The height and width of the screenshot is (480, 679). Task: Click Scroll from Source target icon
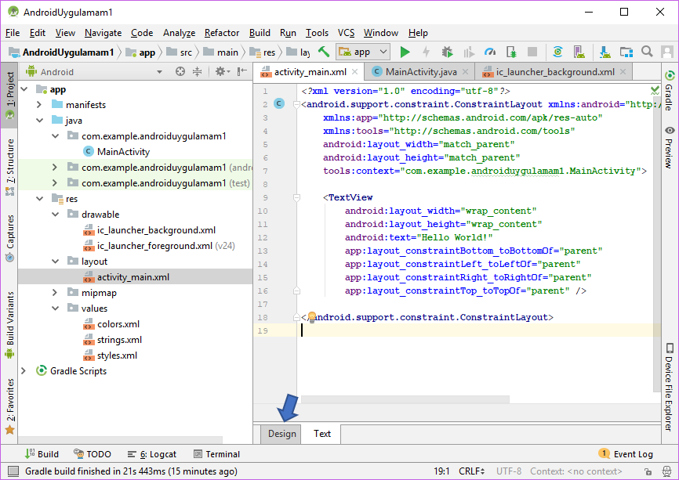(180, 72)
